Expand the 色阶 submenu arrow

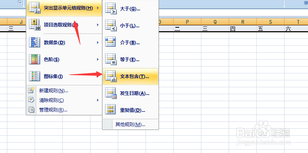tap(98, 60)
